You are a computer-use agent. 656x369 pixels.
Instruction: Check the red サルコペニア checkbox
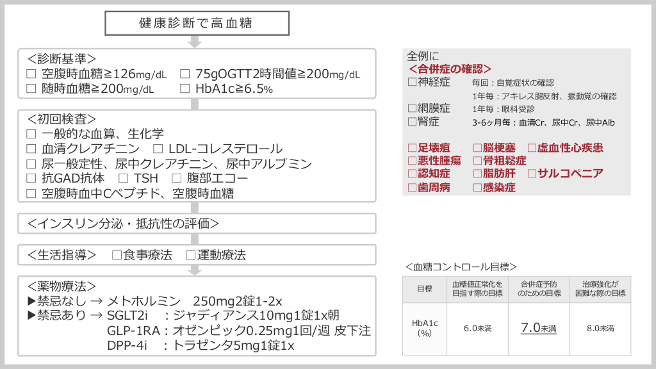point(532,174)
